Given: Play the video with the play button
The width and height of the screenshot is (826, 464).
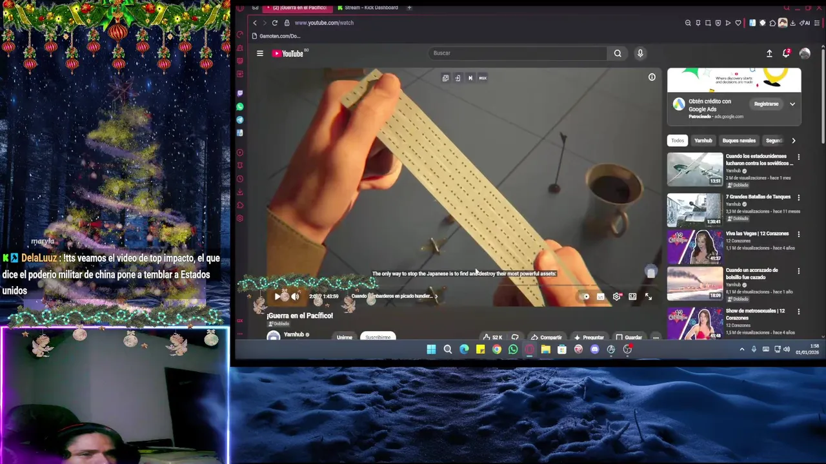Looking at the screenshot, I should [x=277, y=296].
